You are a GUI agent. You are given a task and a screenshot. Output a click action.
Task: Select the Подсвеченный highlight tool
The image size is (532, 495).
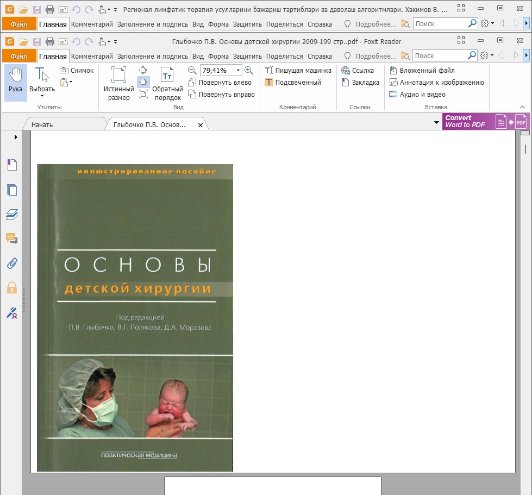tap(293, 82)
